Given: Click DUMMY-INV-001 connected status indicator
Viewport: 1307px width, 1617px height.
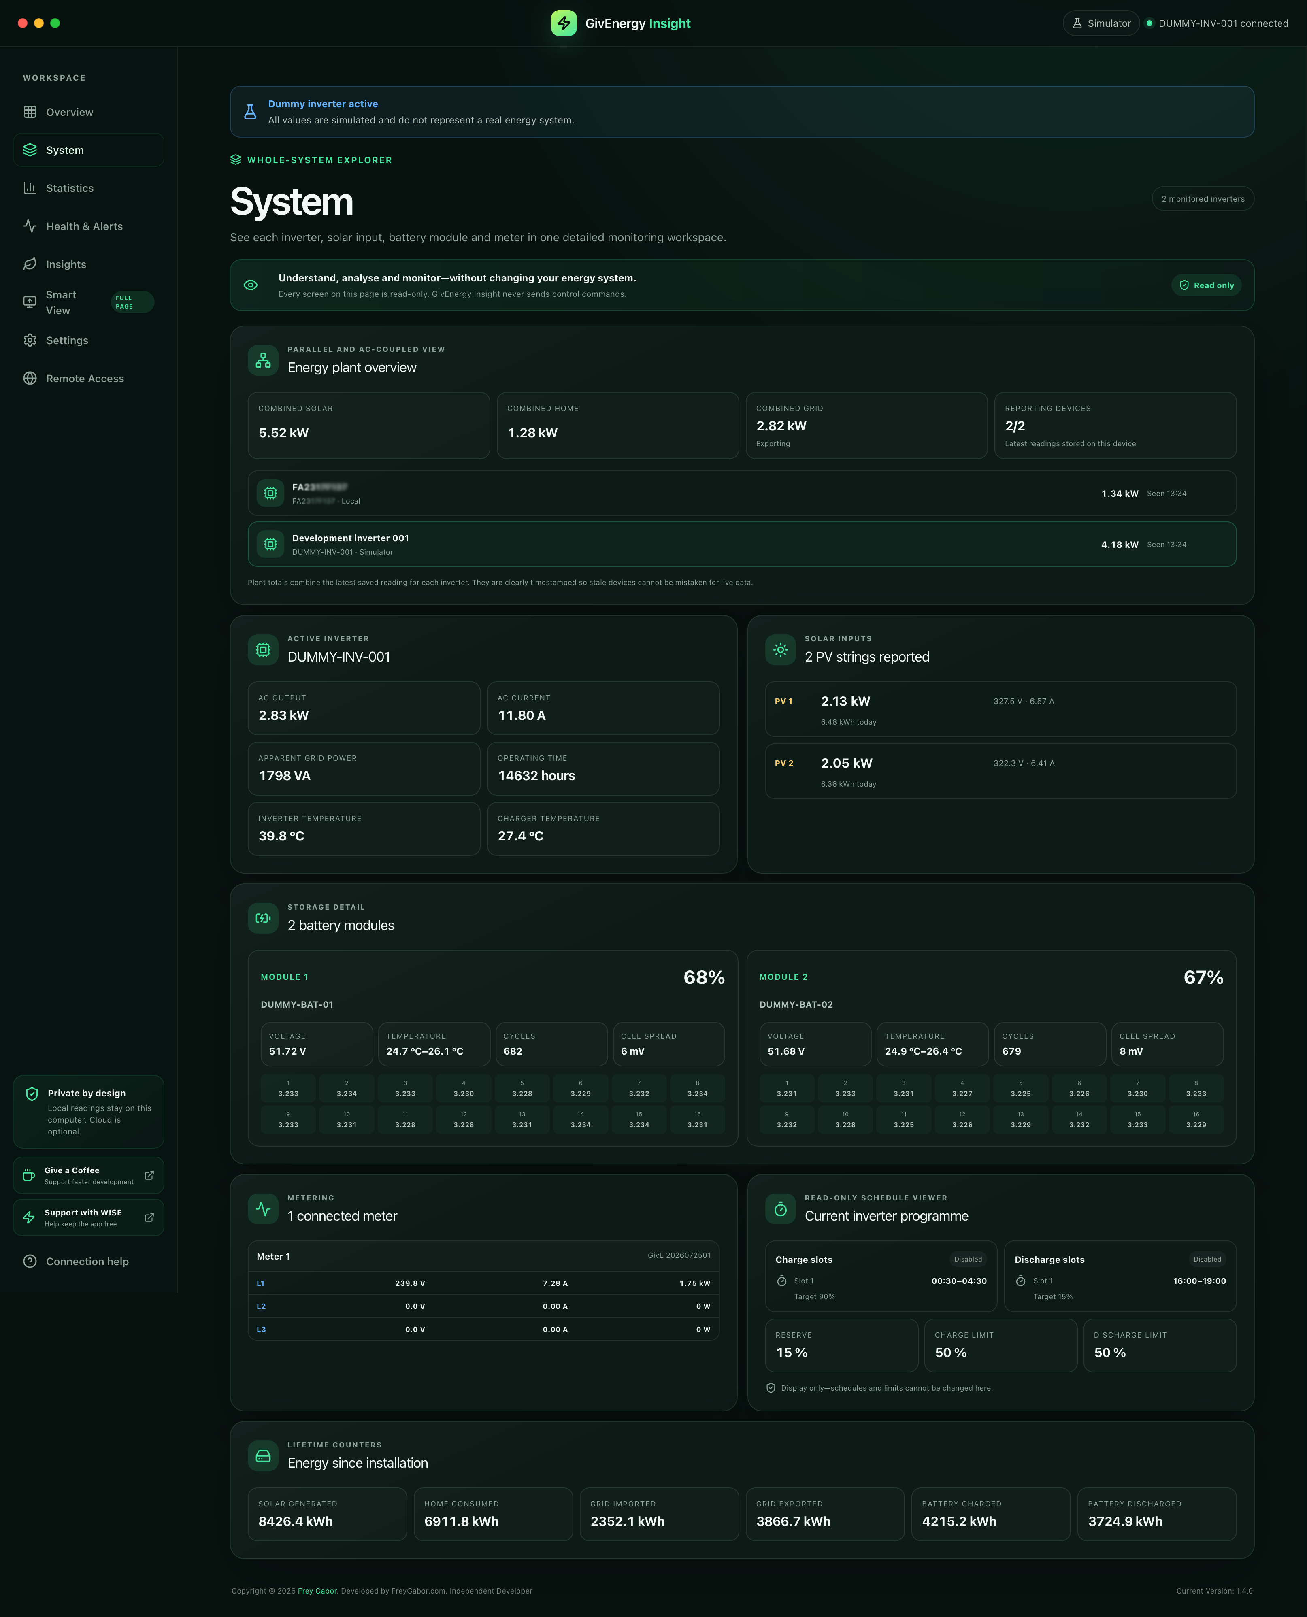Looking at the screenshot, I should point(1217,23).
